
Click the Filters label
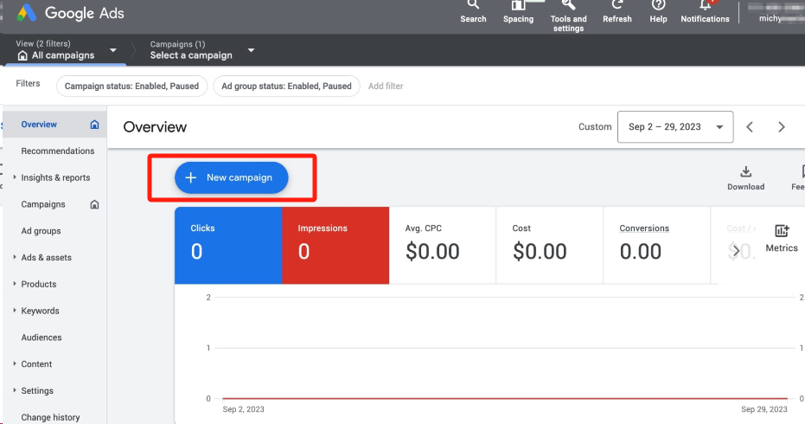point(28,83)
